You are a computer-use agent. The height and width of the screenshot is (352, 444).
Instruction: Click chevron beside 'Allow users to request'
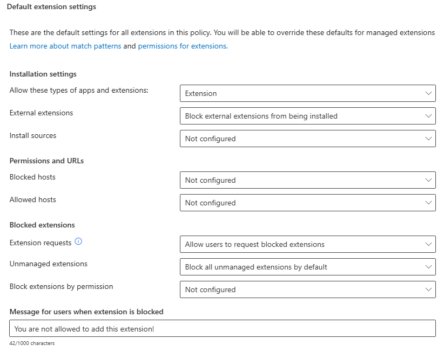pyautogui.click(x=429, y=244)
